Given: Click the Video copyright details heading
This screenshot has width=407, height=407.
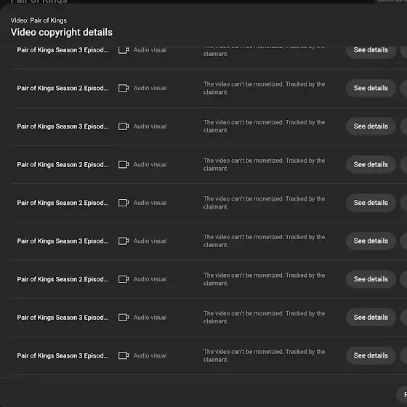Looking at the screenshot, I should (62, 33).
